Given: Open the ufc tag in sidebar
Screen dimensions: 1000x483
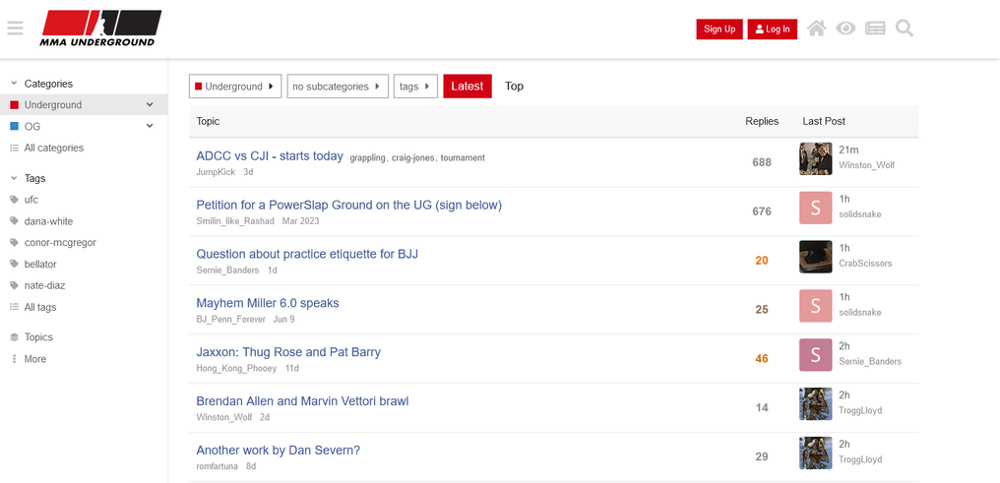Looking at the screenshot, I should 31,200.
